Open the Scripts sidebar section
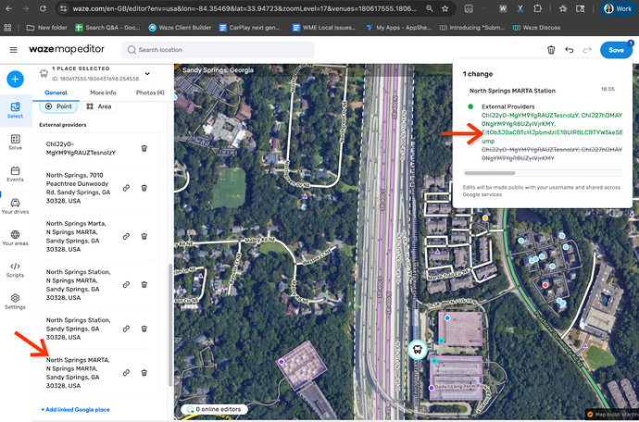639x422 pixels. (x=16, y=269)
